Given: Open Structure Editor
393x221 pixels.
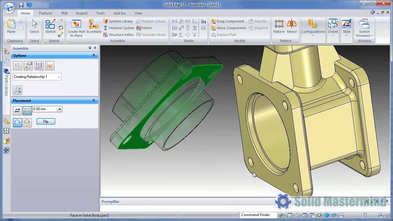Looking at the screenshot, I should 119,35.
